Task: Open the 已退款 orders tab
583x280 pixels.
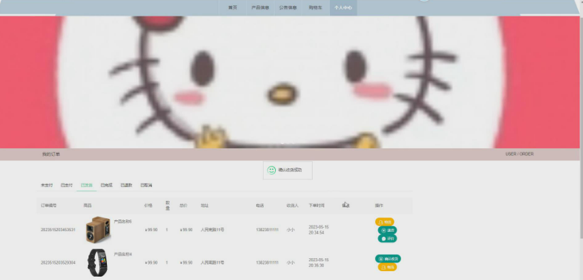Action: [x=127, y=185]
